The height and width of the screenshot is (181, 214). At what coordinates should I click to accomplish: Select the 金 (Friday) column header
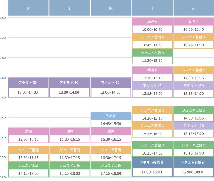point(111,8)
